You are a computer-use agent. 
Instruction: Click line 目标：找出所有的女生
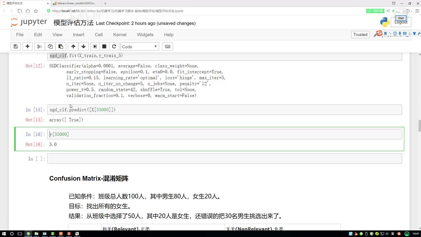pyautogui.click(x=100, y=206)
